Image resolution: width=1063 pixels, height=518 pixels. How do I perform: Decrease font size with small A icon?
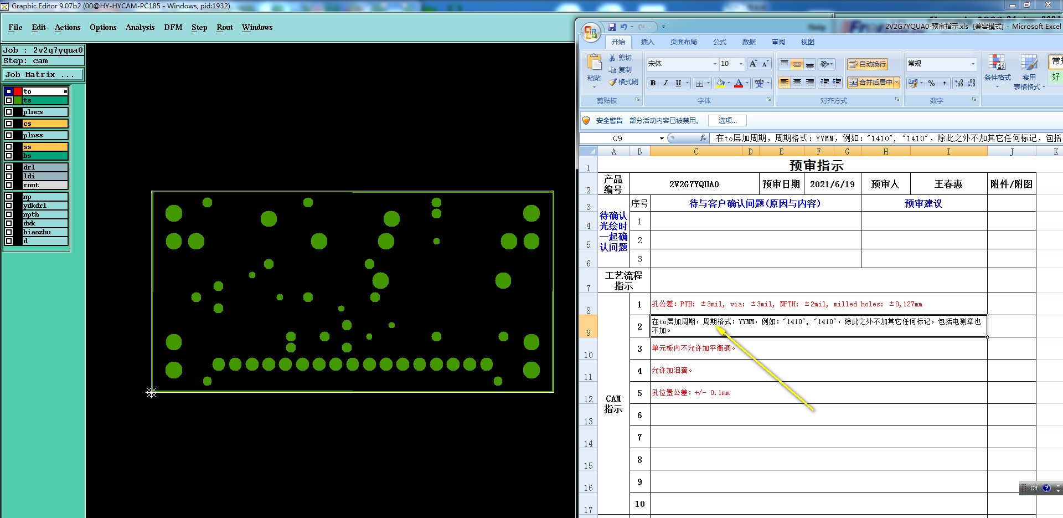coord(765,64)
